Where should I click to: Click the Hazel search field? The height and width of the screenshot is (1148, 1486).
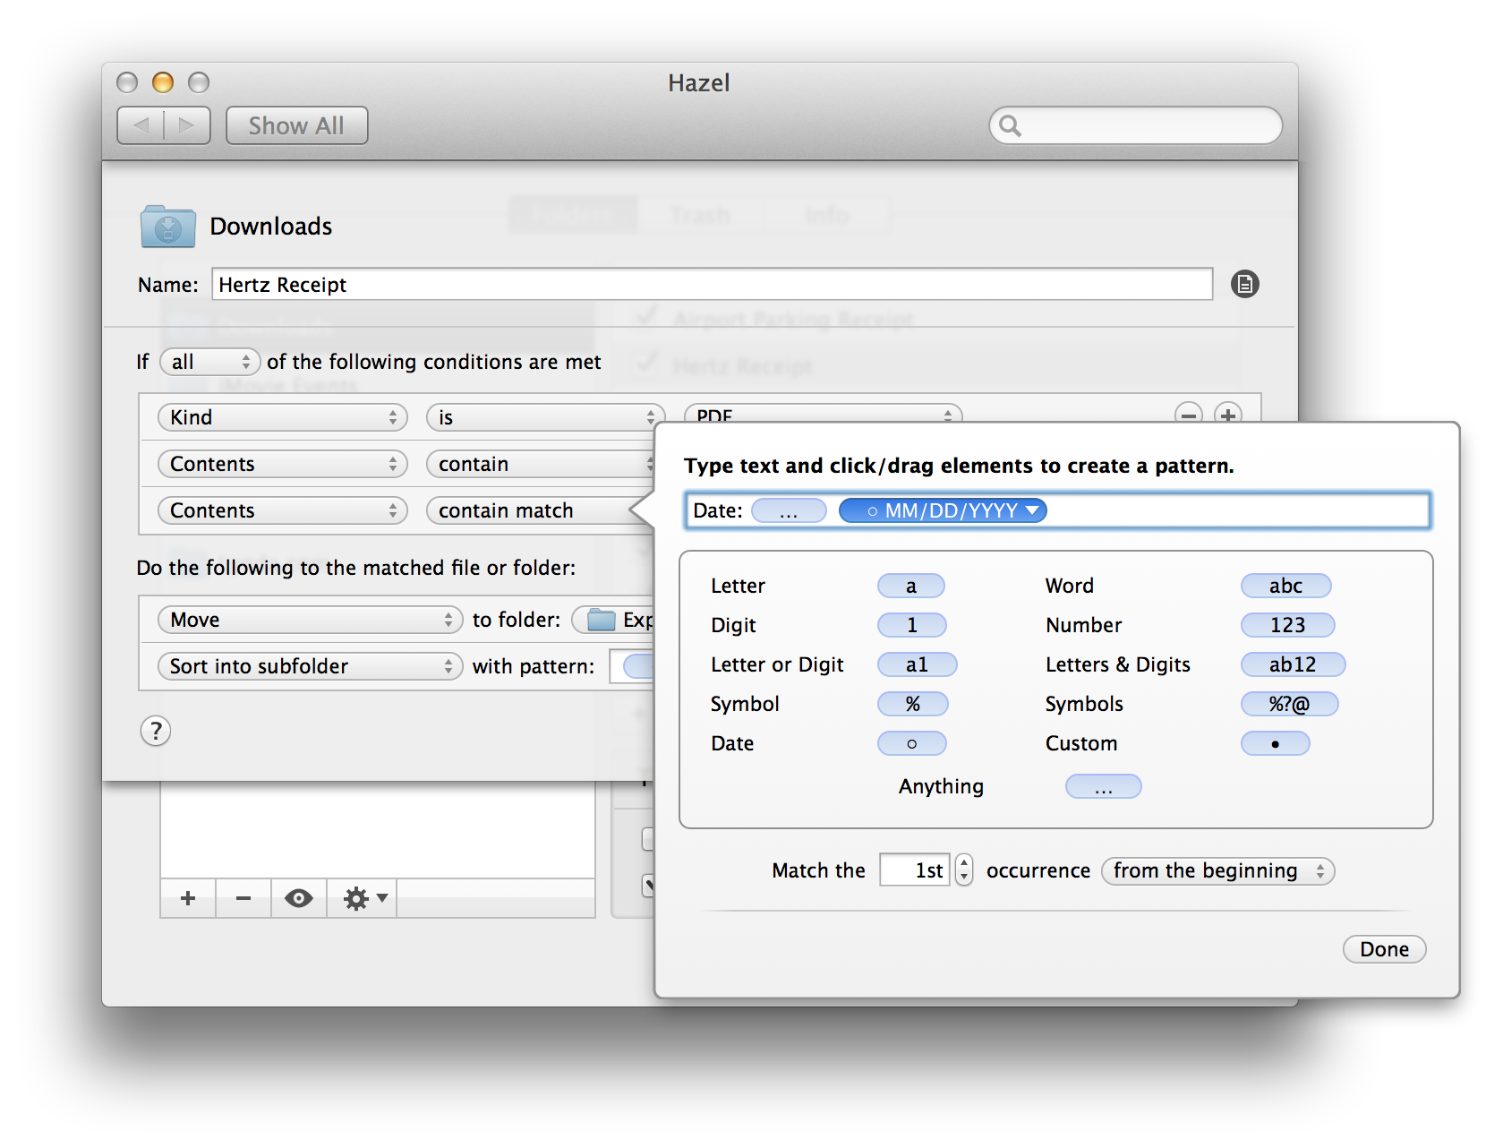(1135, 125)
